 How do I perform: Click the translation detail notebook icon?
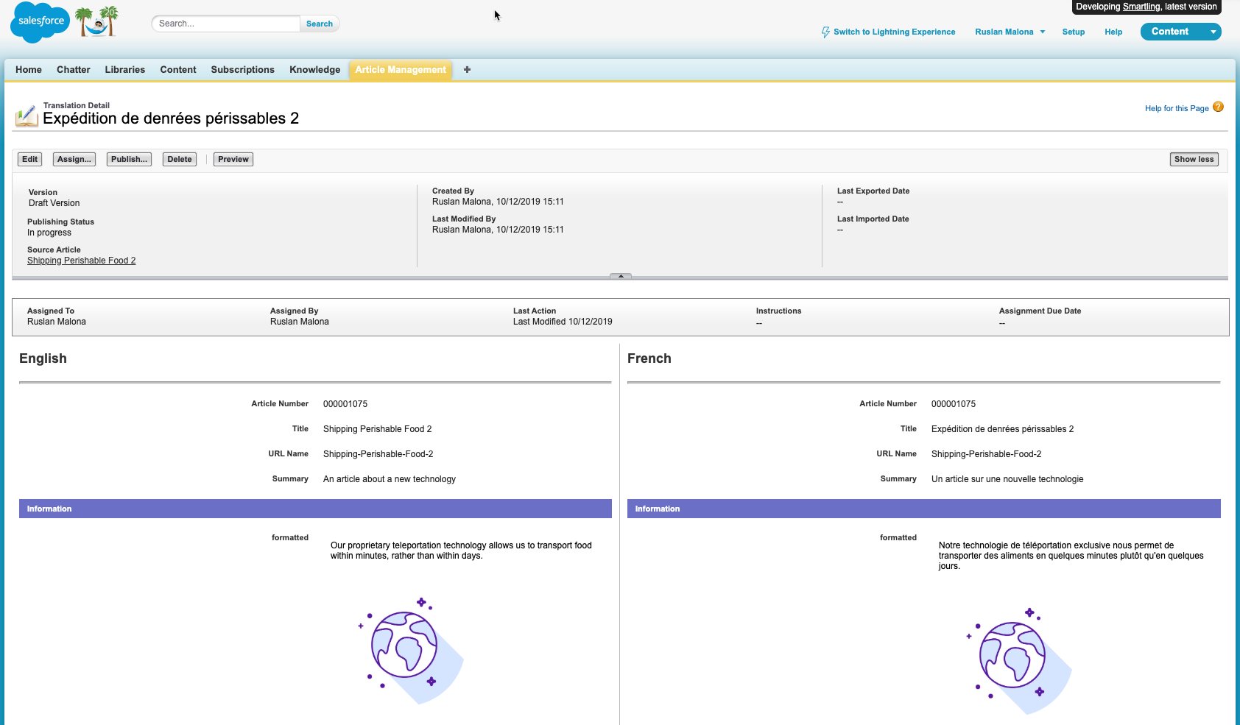pyautogui.click(x=27, y=116)
